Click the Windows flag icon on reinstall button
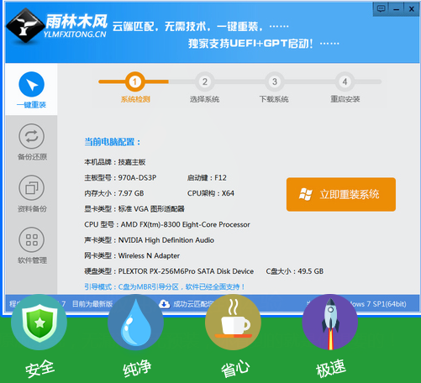 (305, 194)
